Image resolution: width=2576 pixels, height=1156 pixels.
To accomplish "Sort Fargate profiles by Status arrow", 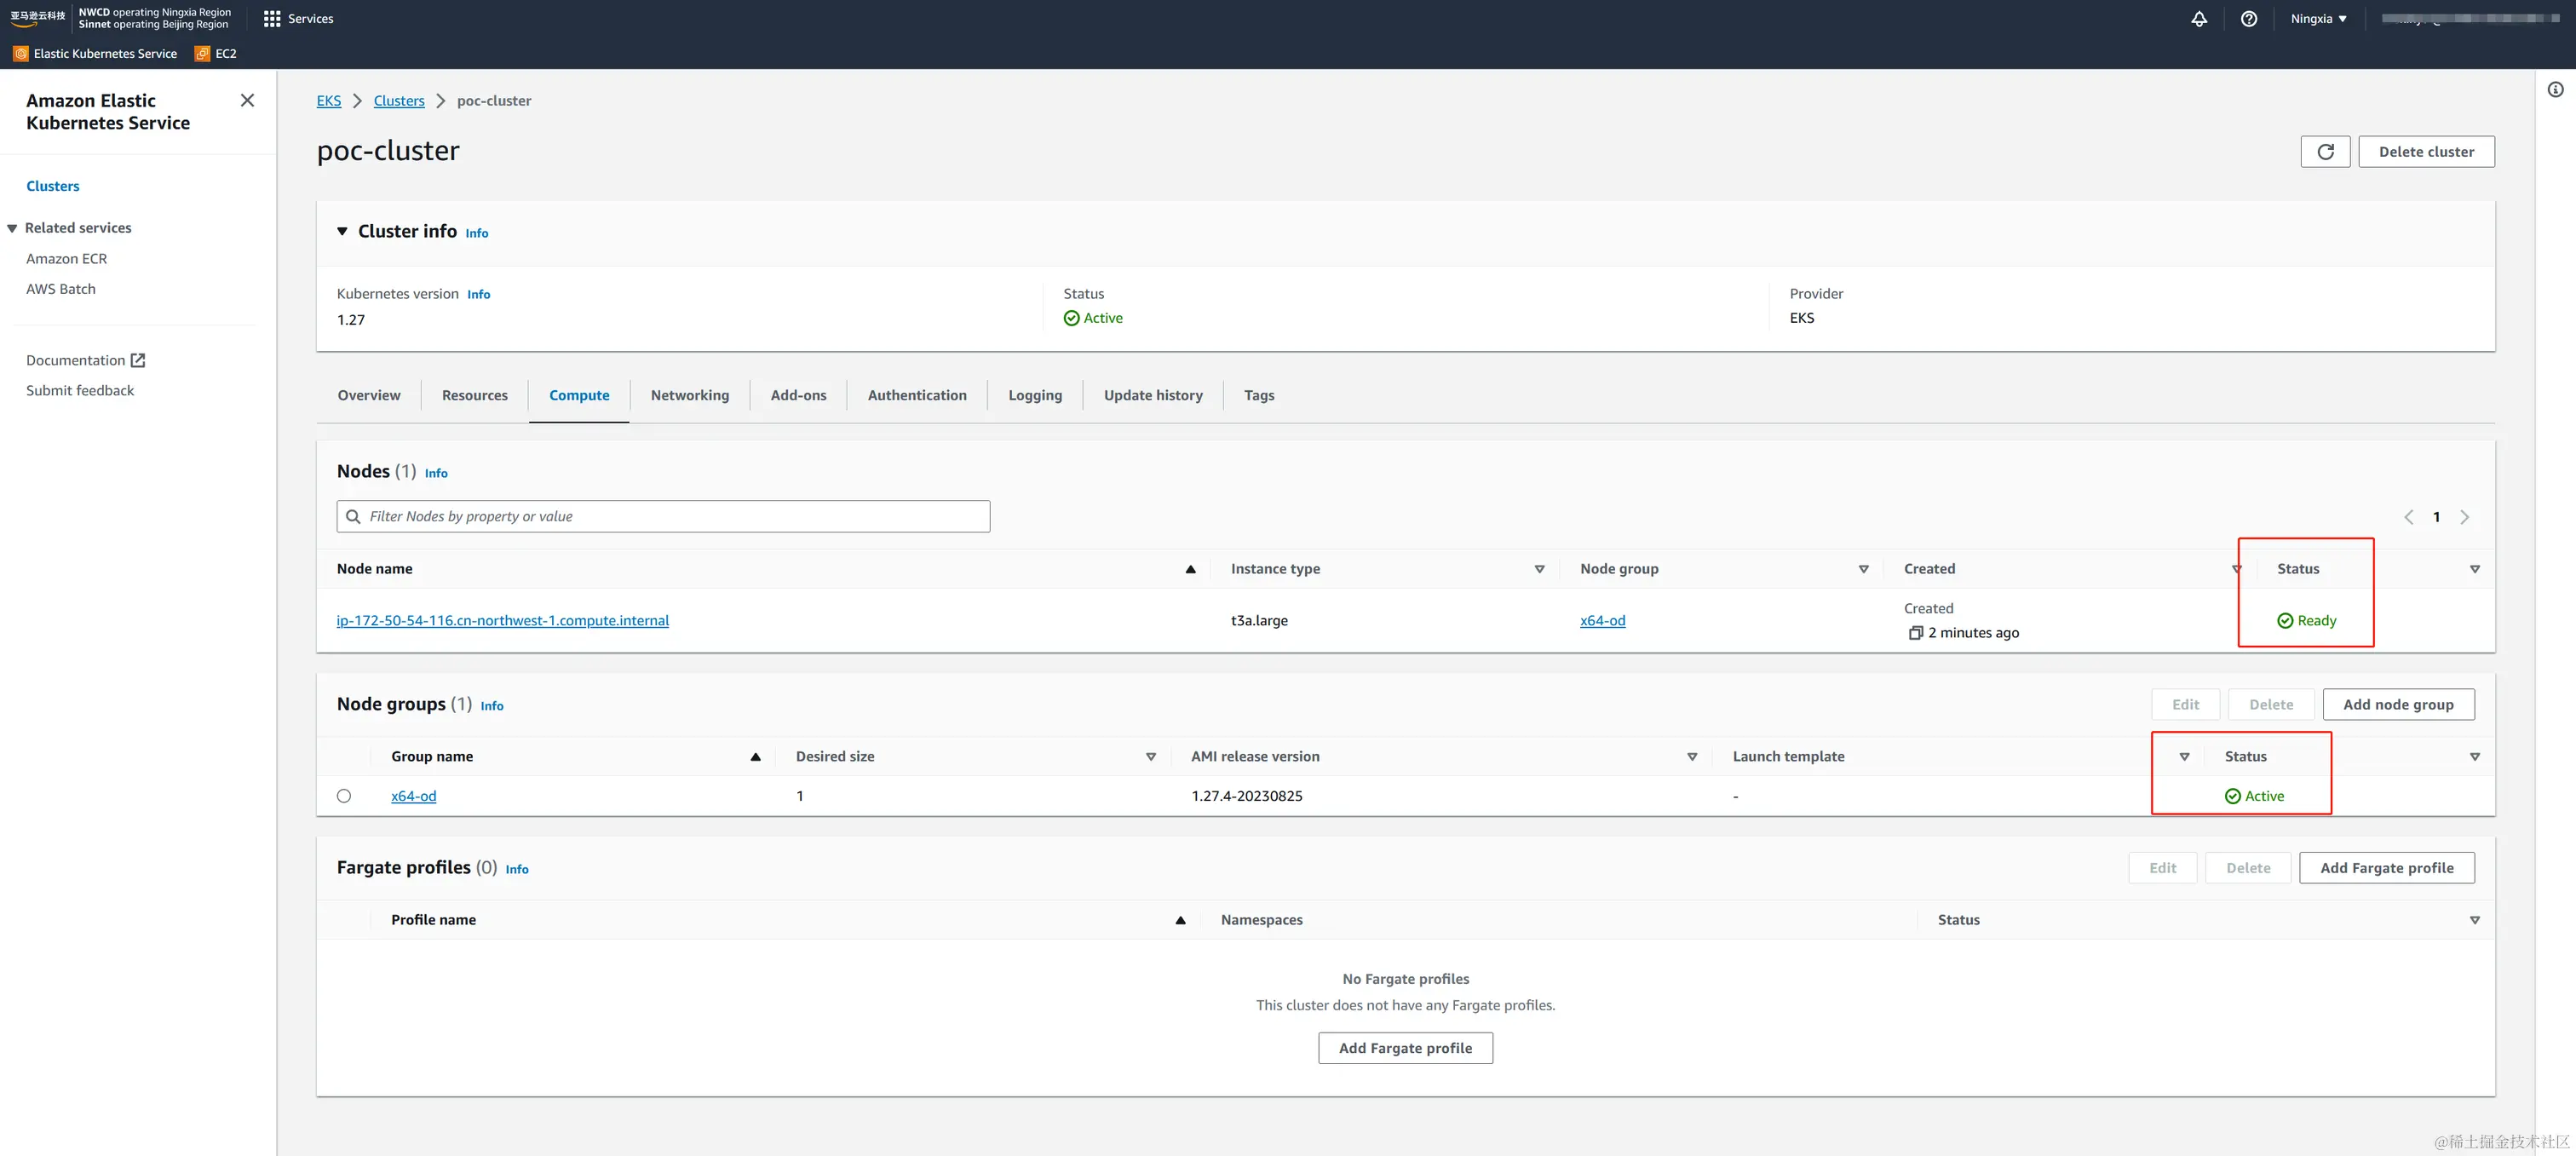I will pos(2474,920).
